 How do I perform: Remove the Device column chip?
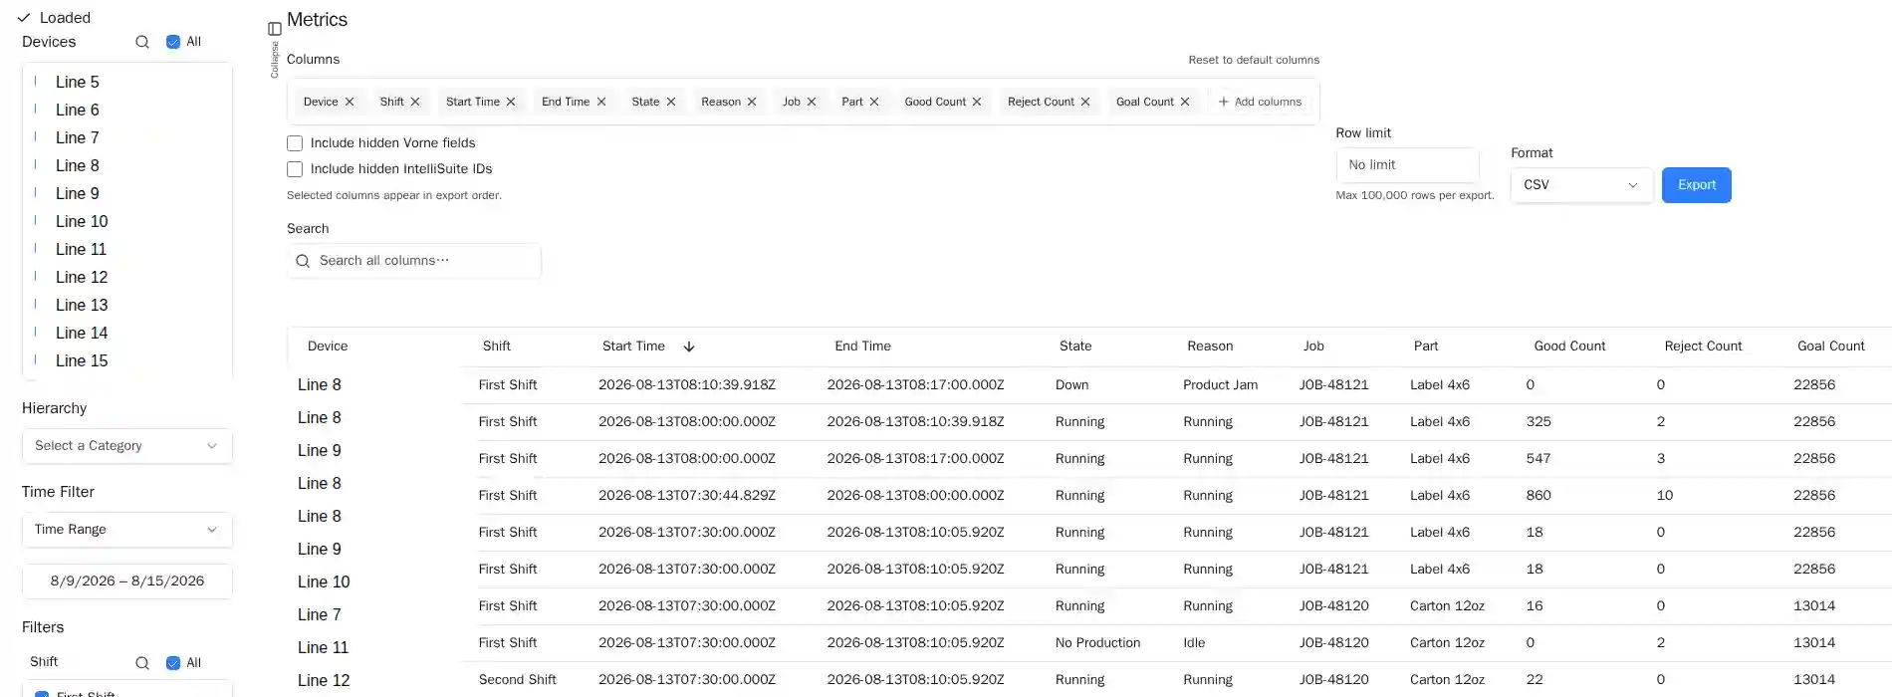350,102
